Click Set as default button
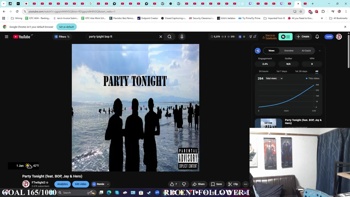Image resolution: width=350 pixels, height=197 pixels. pos(66,27)
